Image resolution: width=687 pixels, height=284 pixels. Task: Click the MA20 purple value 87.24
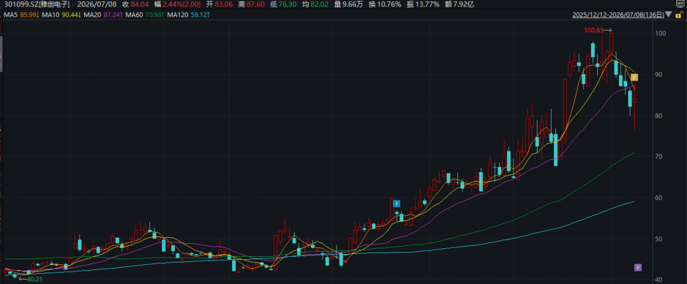(x=111, y=15)
